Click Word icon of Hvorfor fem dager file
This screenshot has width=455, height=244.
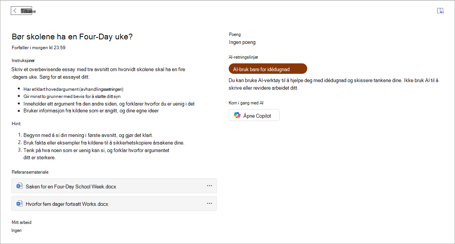[x=20, y=204]
